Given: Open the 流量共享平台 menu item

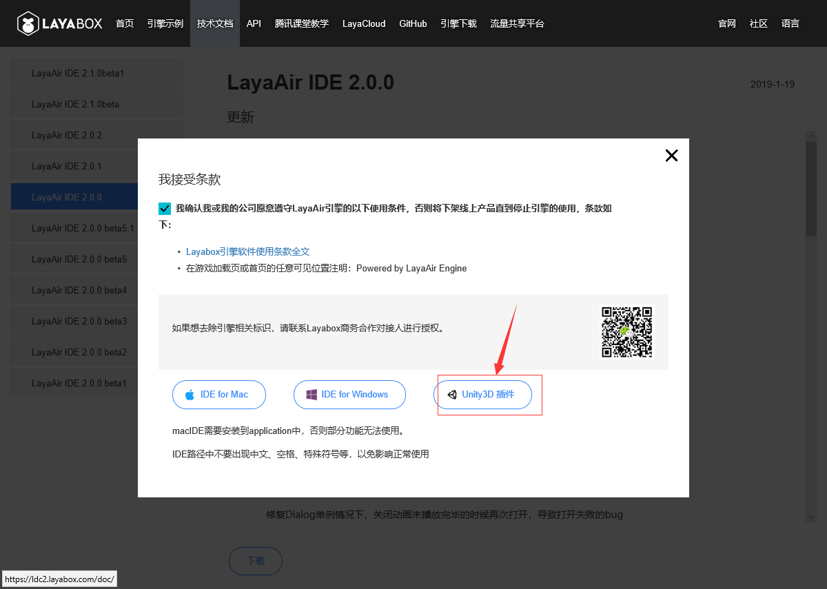Looking at the screenshot, I should click(x=518, y=23).
